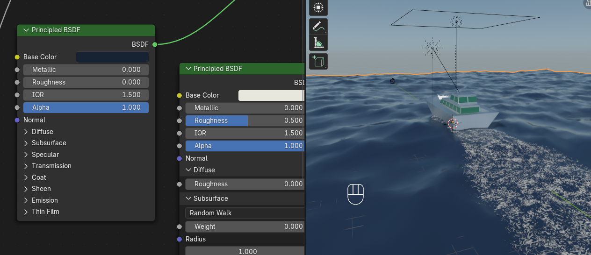591x255 pixels.
Task: Expand the Coat panel
Action: [x=26, y=177]
